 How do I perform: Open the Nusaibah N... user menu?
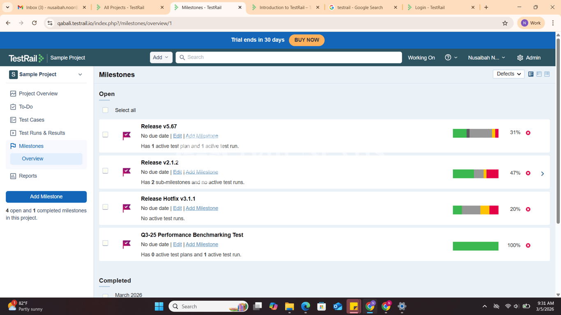(x=487, y=58)
